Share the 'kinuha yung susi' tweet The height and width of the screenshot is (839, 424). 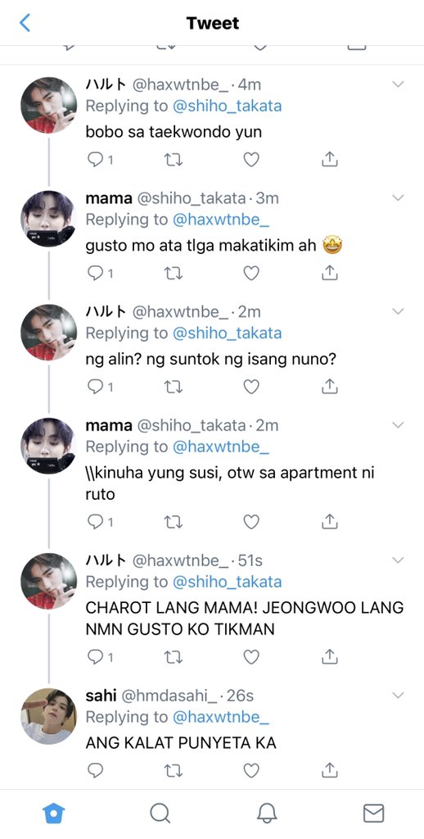pos(330,521)
